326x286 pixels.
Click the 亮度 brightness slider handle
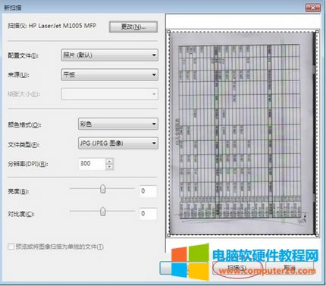[x=102, y=189]
